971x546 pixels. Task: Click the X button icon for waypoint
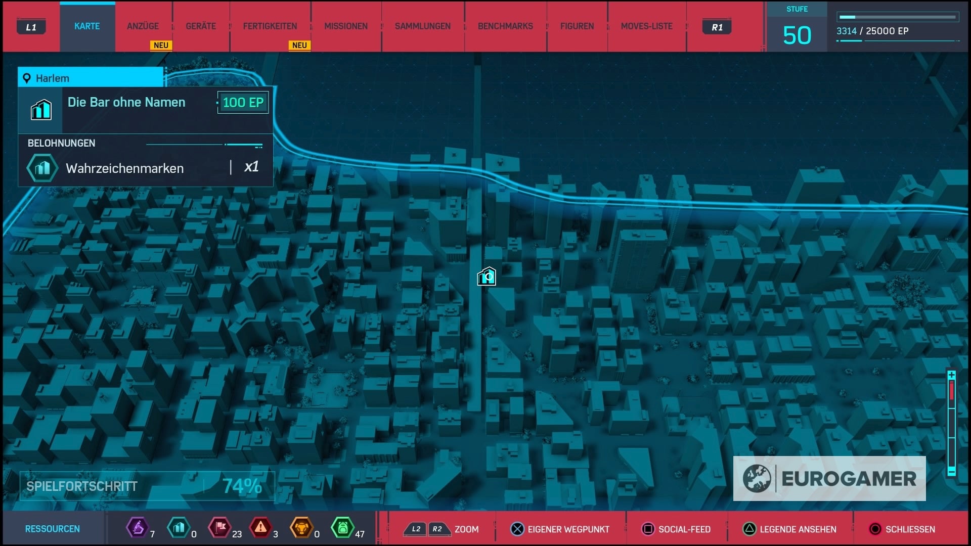(517, 529)
